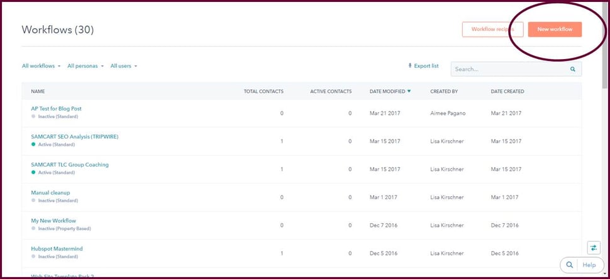Open SAMCART SEO Analysis (TRIPWIRE) workflow
This screenshot has width=610, height=279.
[74, 136]
